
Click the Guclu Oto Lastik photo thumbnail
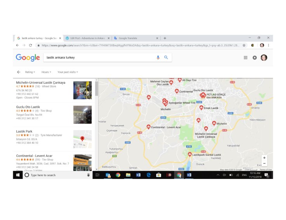point(82,115)
